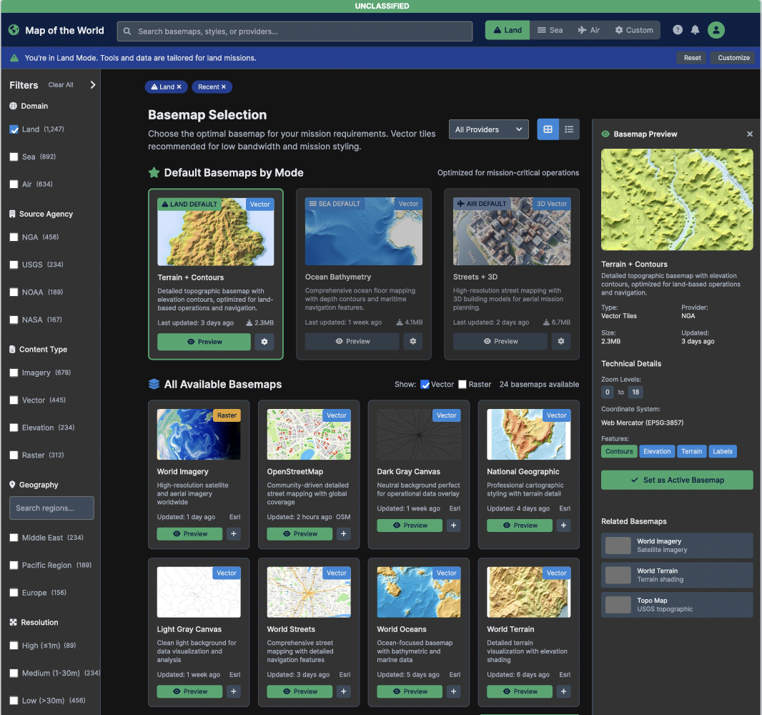Click Clear All filters link

61,85
